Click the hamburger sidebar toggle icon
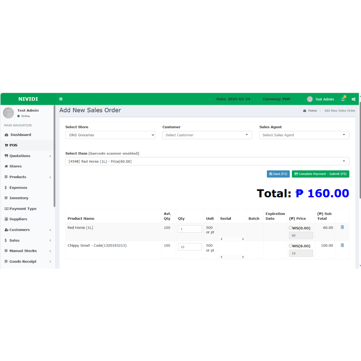The height and width of the screenshot is (361, 361). click(x=61, y=99)
